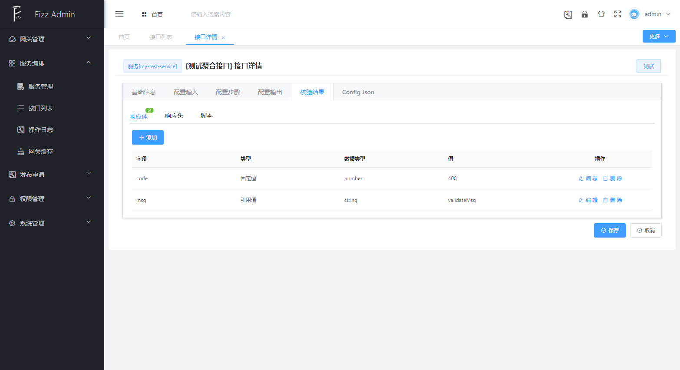680x370 pixels.
Task: Open the 配置输入 tab
Action: tap(186, 92)
